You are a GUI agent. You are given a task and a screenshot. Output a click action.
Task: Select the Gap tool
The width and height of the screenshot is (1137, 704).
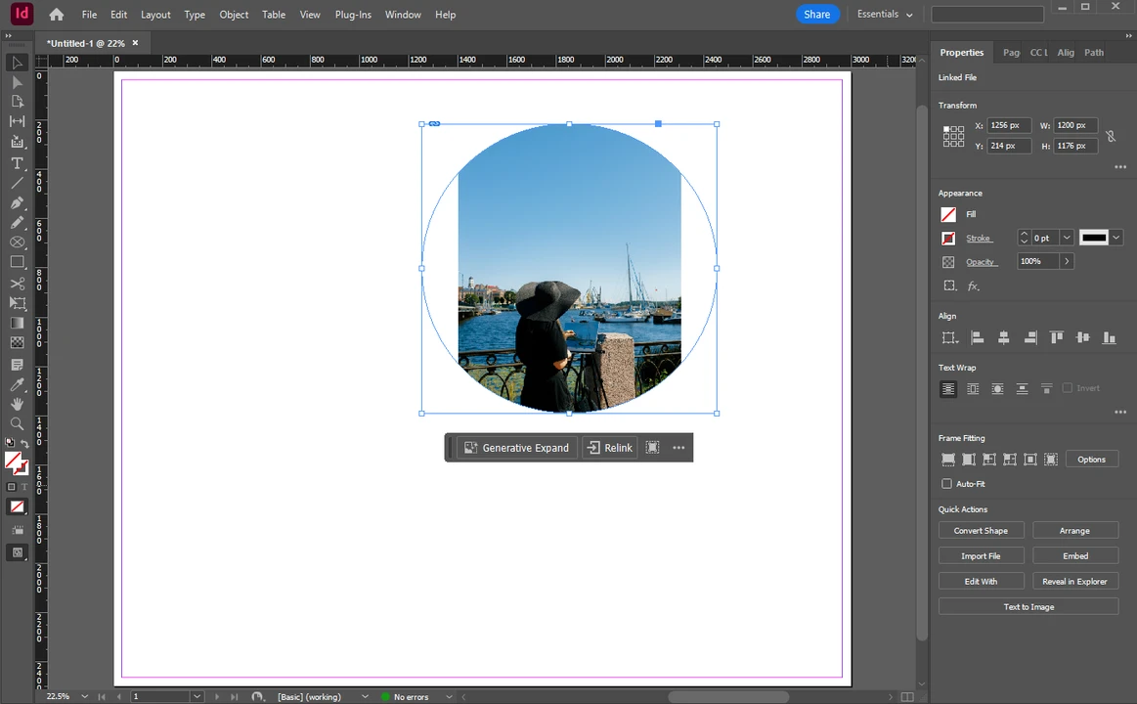point(17,121)
